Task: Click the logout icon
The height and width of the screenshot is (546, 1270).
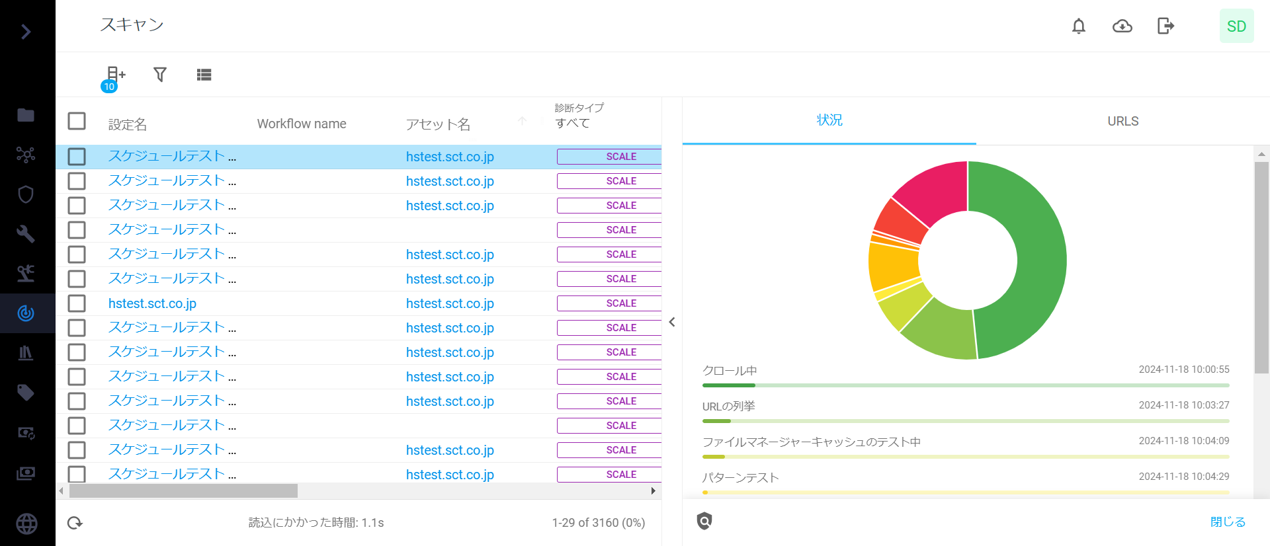Action: click(1166, 26)
